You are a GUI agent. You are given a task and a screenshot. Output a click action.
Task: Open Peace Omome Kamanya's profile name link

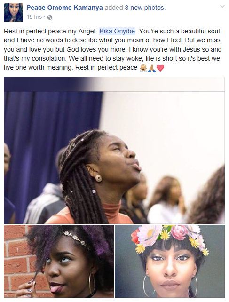64,8
